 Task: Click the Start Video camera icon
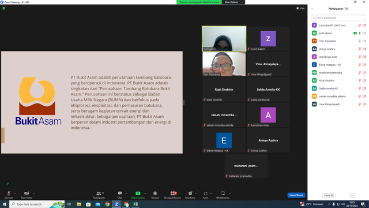(27, 194)
